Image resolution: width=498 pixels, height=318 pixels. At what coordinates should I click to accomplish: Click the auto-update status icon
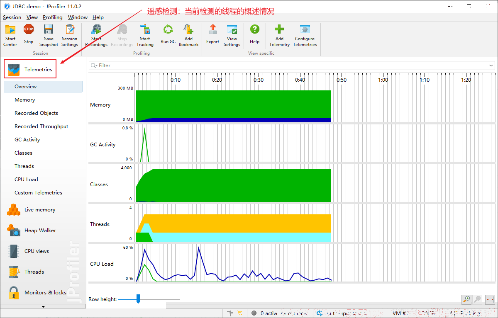320,313
